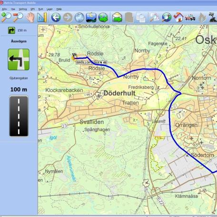Click the 150 m turn-right arrow icon

[11, 30]
